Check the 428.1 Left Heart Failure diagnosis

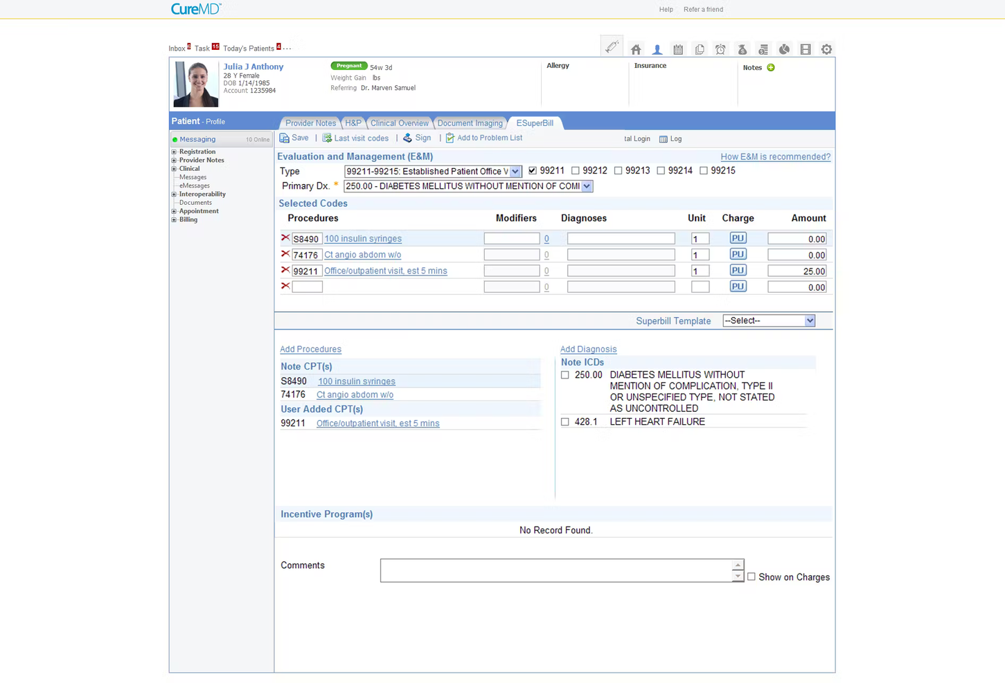point(565,421)
